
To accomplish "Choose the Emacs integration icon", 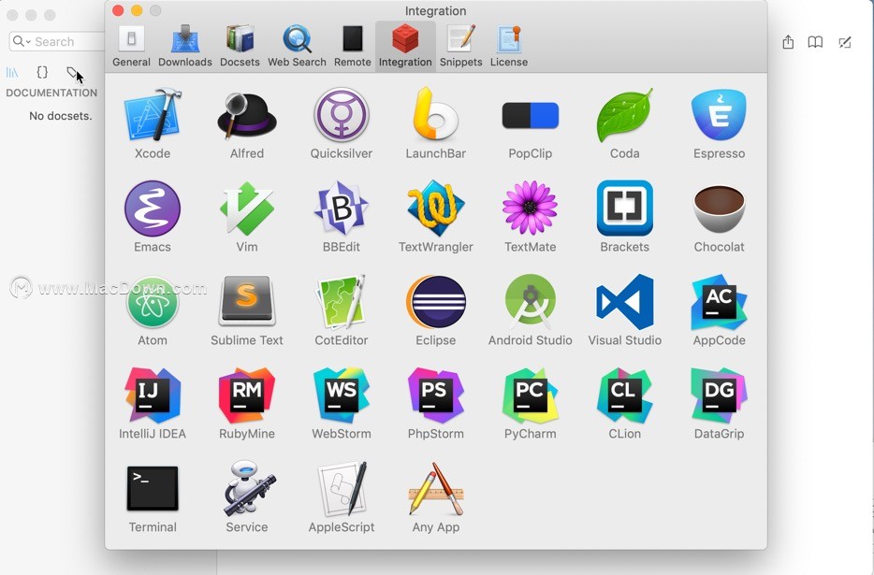I will tap(153, 208).
